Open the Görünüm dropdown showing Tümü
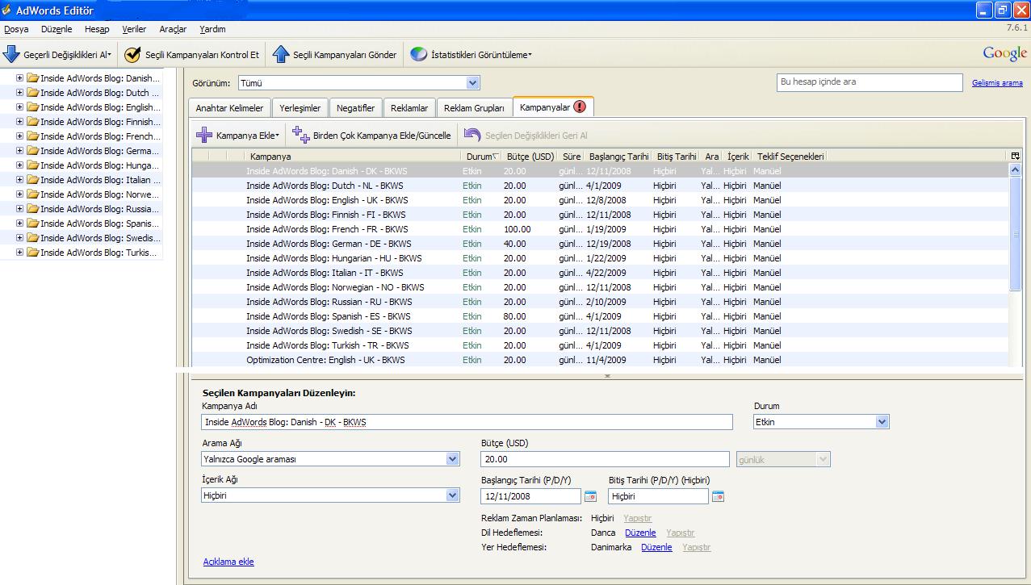Image resolution: width=1031 pixels, height=585 pixels. (473, 82)
